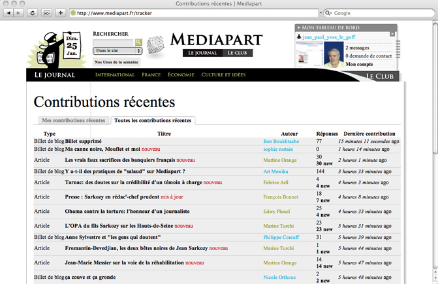Open author François Bonnet

[x=281, y=197]
